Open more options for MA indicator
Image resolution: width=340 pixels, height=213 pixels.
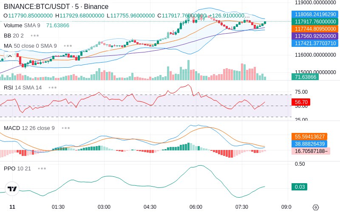[68, 46]
